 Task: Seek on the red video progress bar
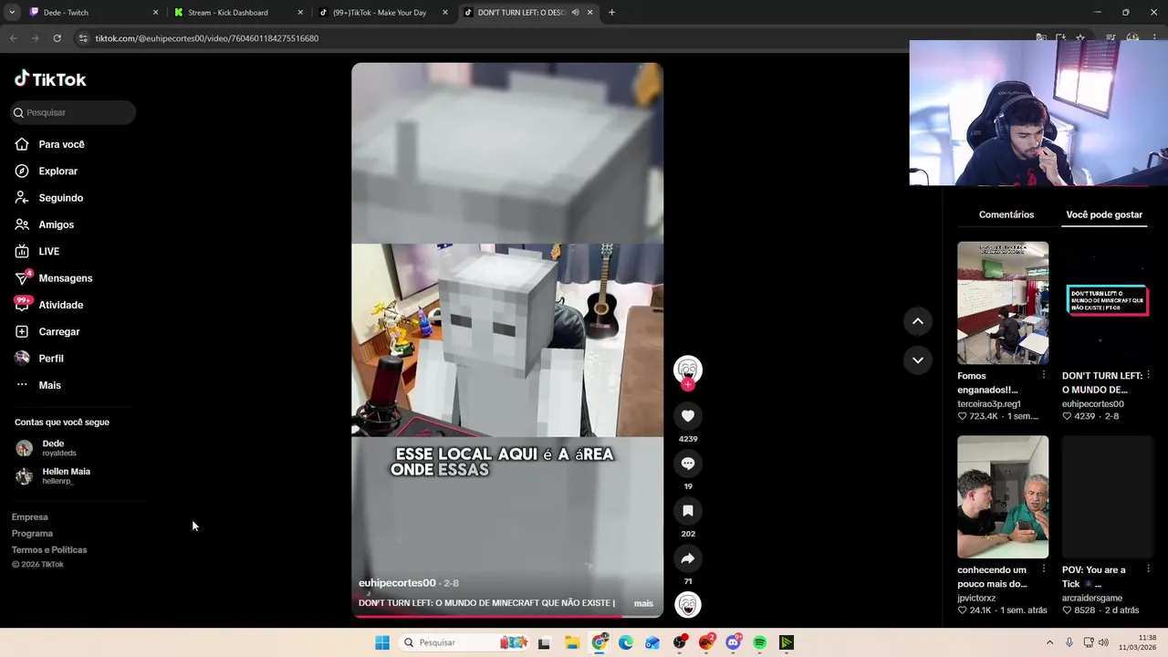pyautogui.click(x=507, y=616)
